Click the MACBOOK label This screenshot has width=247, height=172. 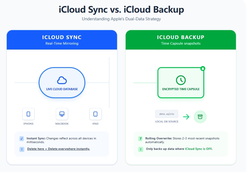[62, 124]
